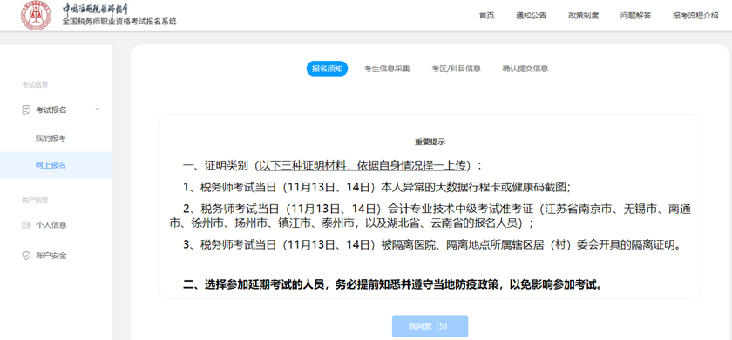Open 网上报名 in the sidebar
The width and height of the screenshot is (732, 340).
56,165
